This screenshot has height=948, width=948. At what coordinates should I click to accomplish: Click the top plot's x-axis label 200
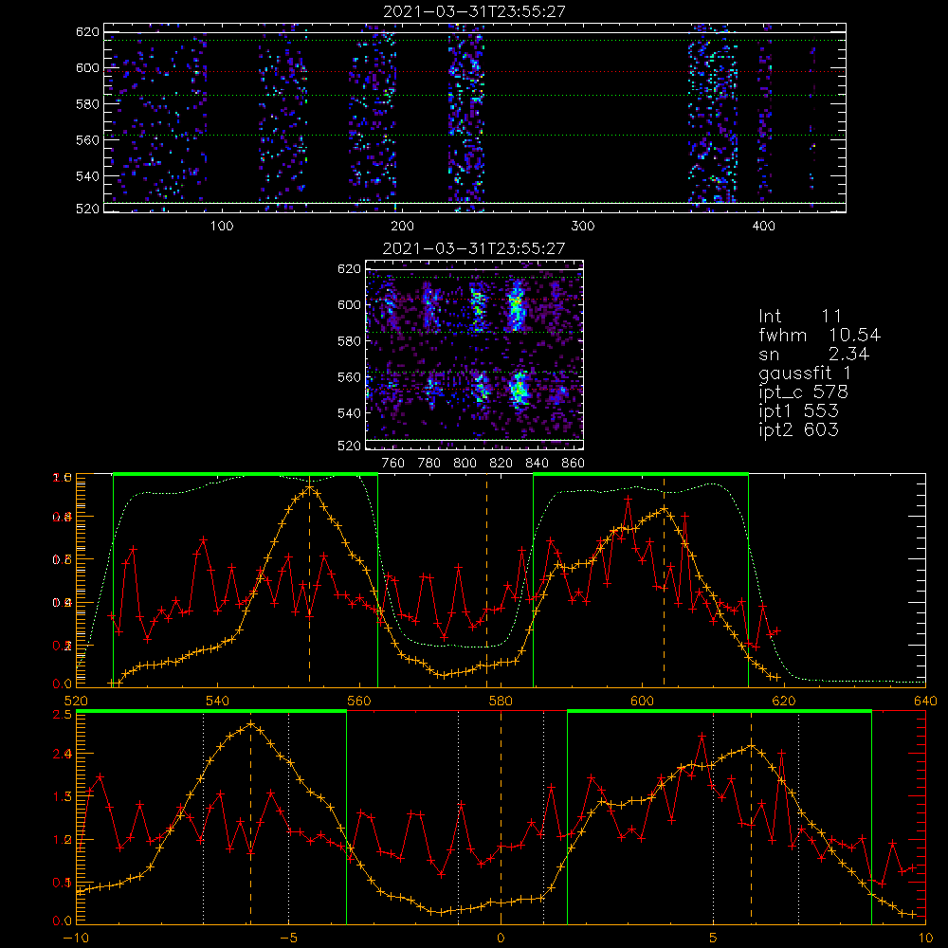pyautogui.click(x=403, y=227)
